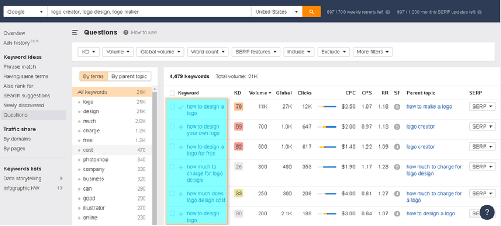This screenshot has width=501, height=226.
Task: Click plus icon for how to design your own logo
Action: point(181,127)
